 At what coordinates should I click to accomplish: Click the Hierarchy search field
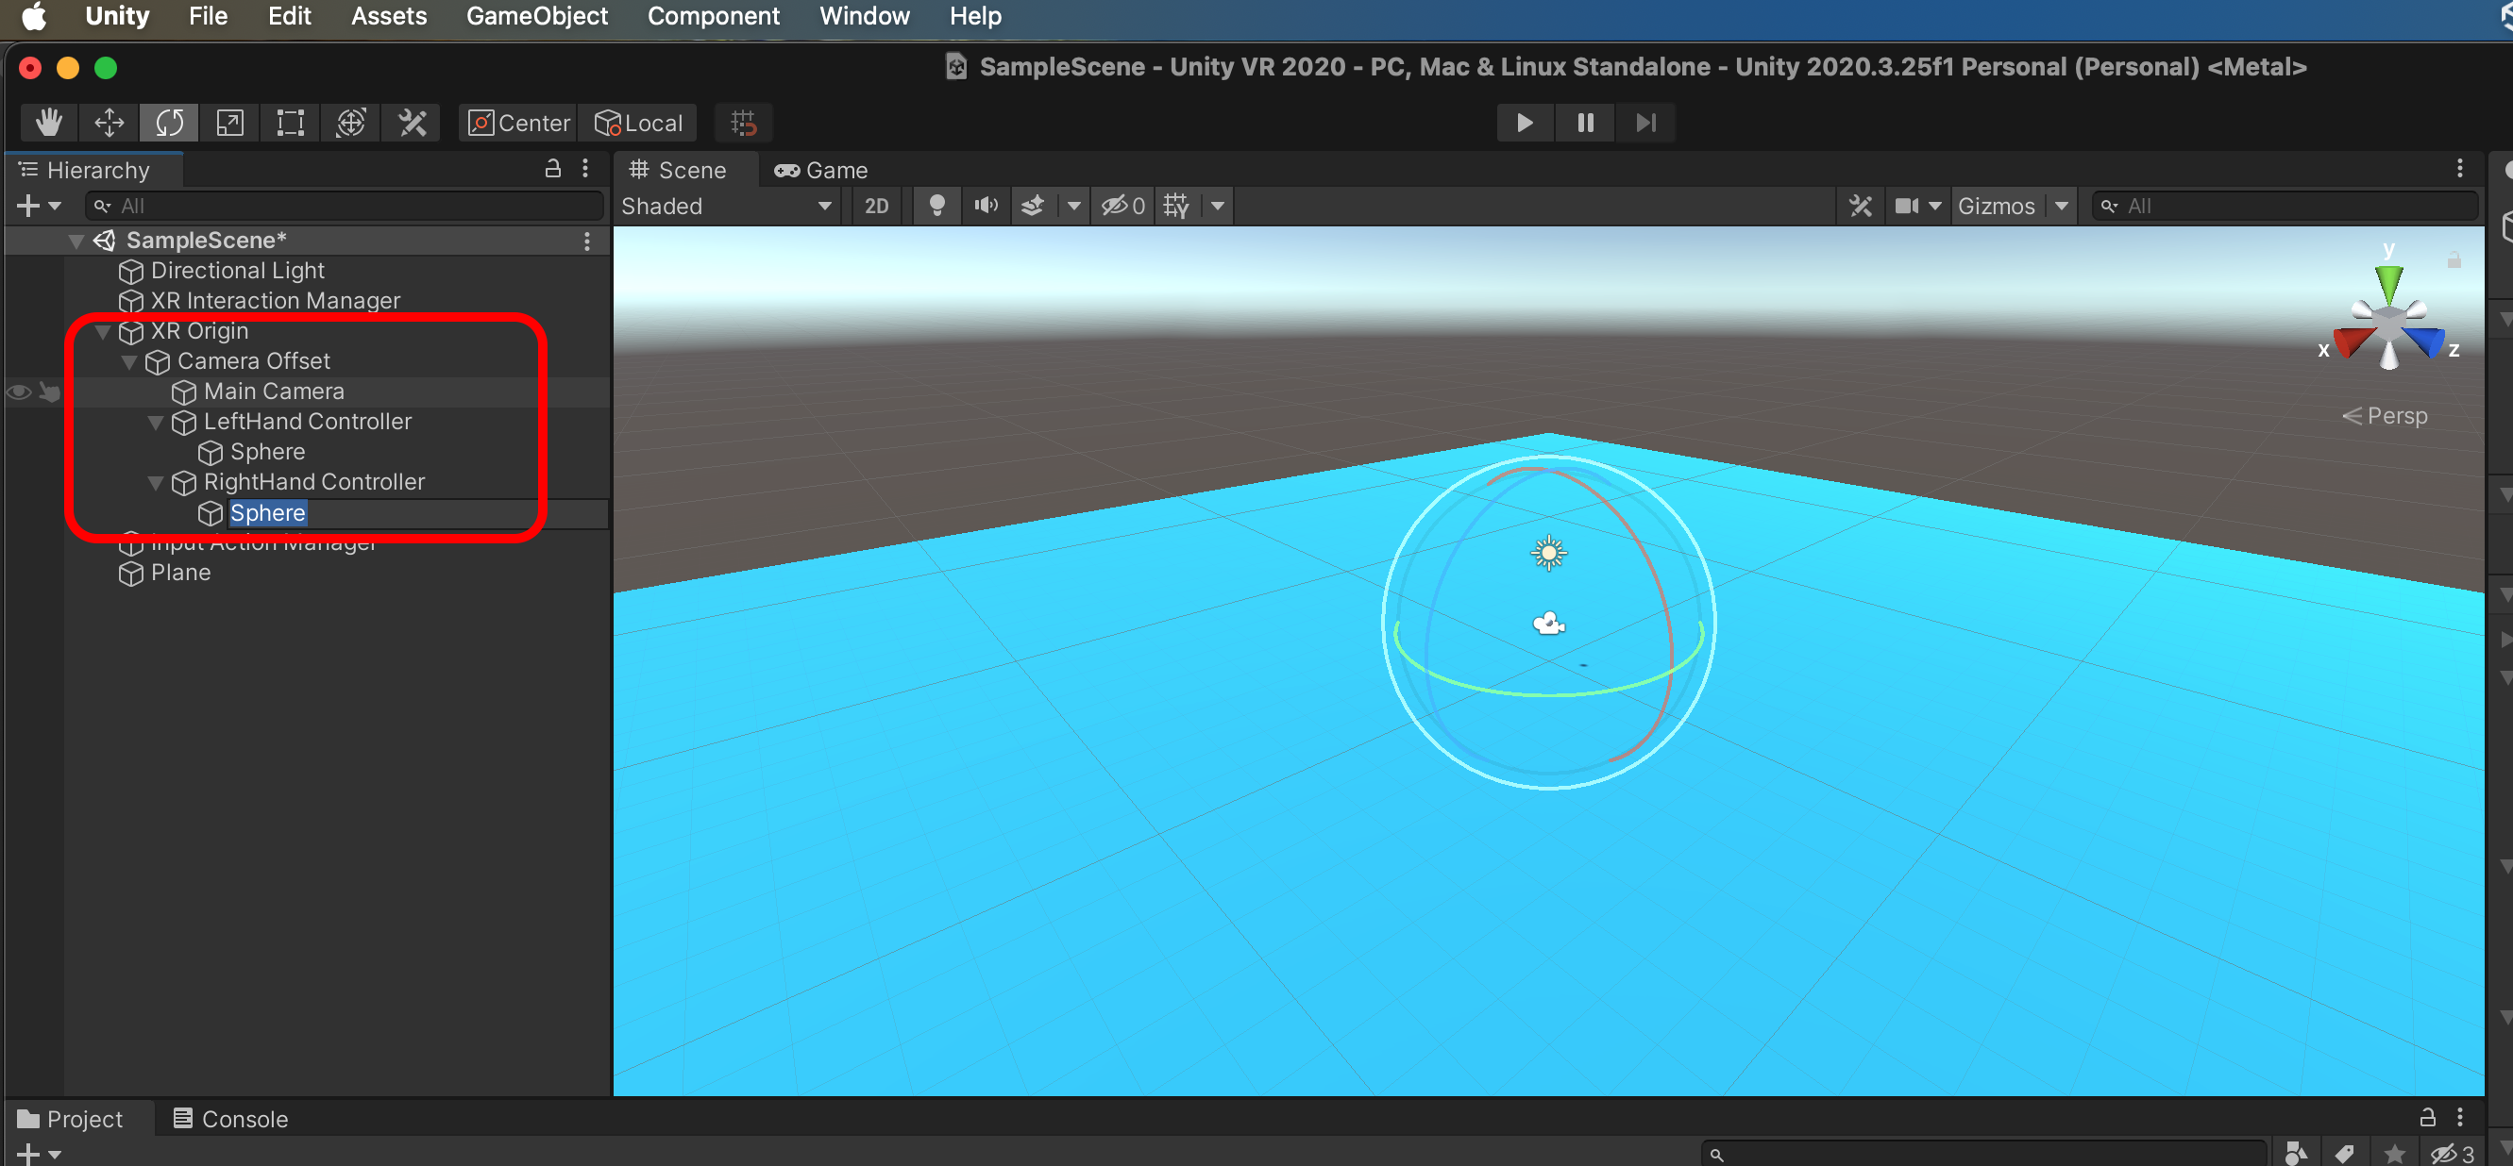346,206
